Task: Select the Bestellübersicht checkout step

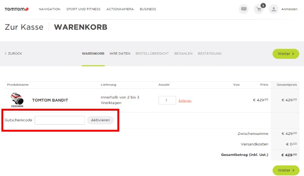Action: (152, 53)
